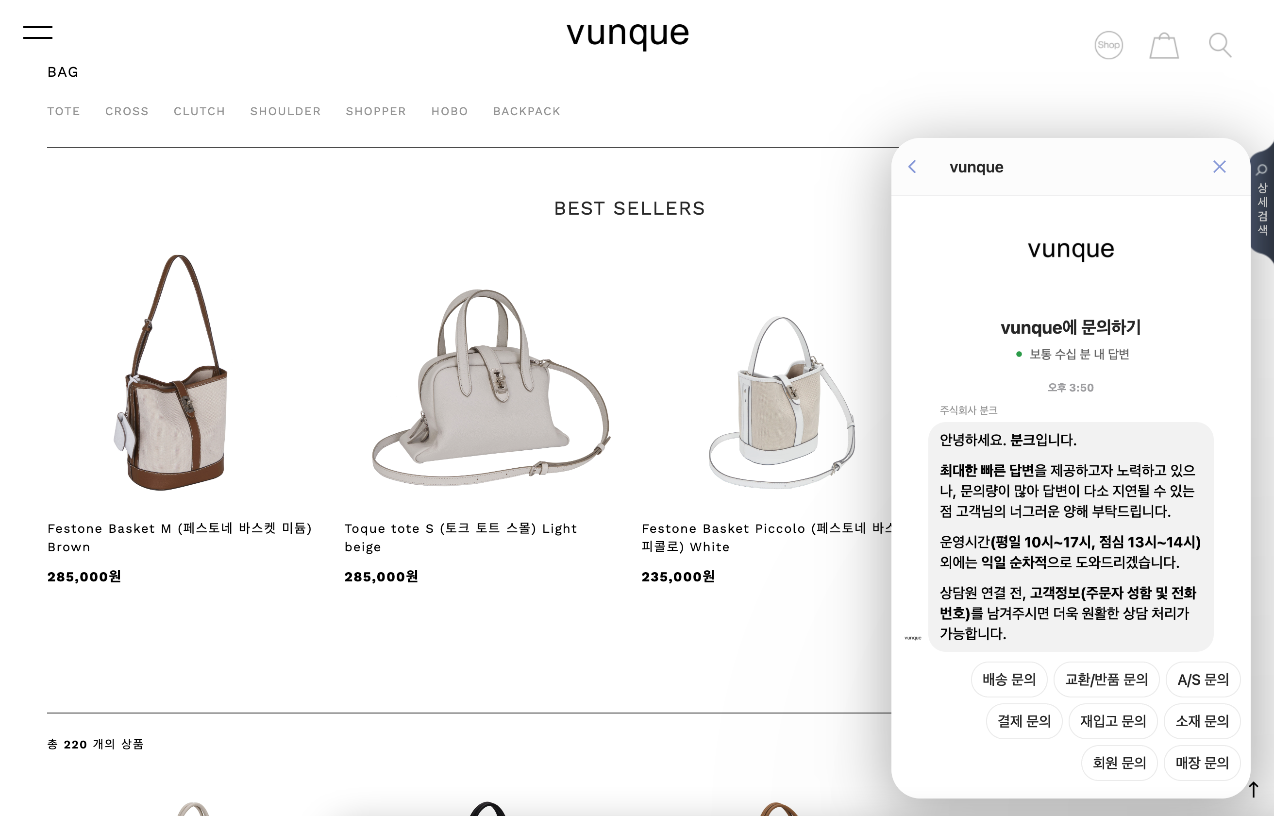Image resolution: width=1274 pixels, height=816 pixels.
Task: Open the SHOULDER category
Action: click(x=285, y=111)
